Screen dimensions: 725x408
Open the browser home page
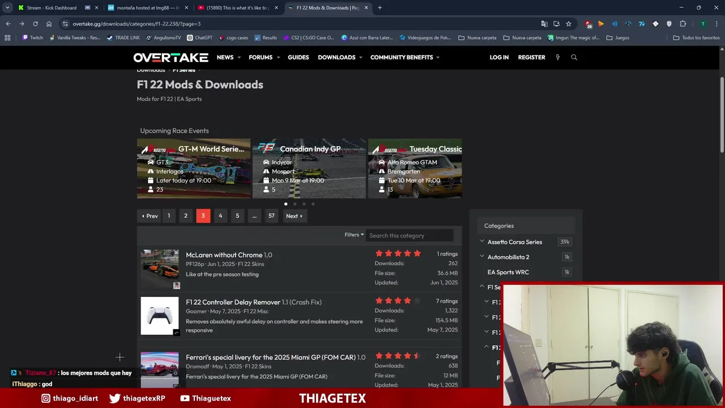click(x=49, y=24)
